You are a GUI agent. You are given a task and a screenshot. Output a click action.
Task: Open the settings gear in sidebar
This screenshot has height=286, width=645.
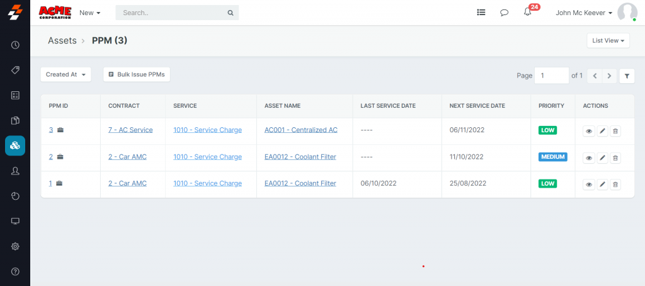tap(15, 246)
